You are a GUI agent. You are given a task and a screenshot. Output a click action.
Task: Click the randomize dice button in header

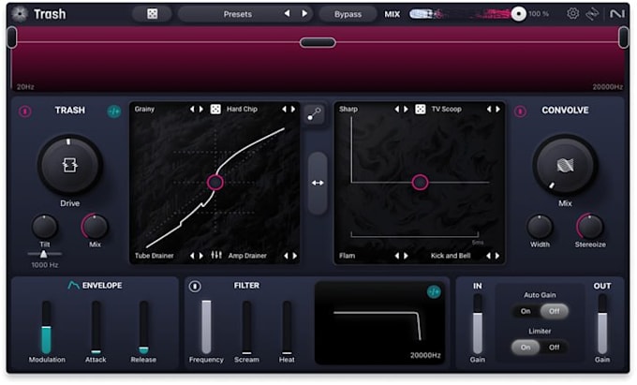[x=153, y=14]
